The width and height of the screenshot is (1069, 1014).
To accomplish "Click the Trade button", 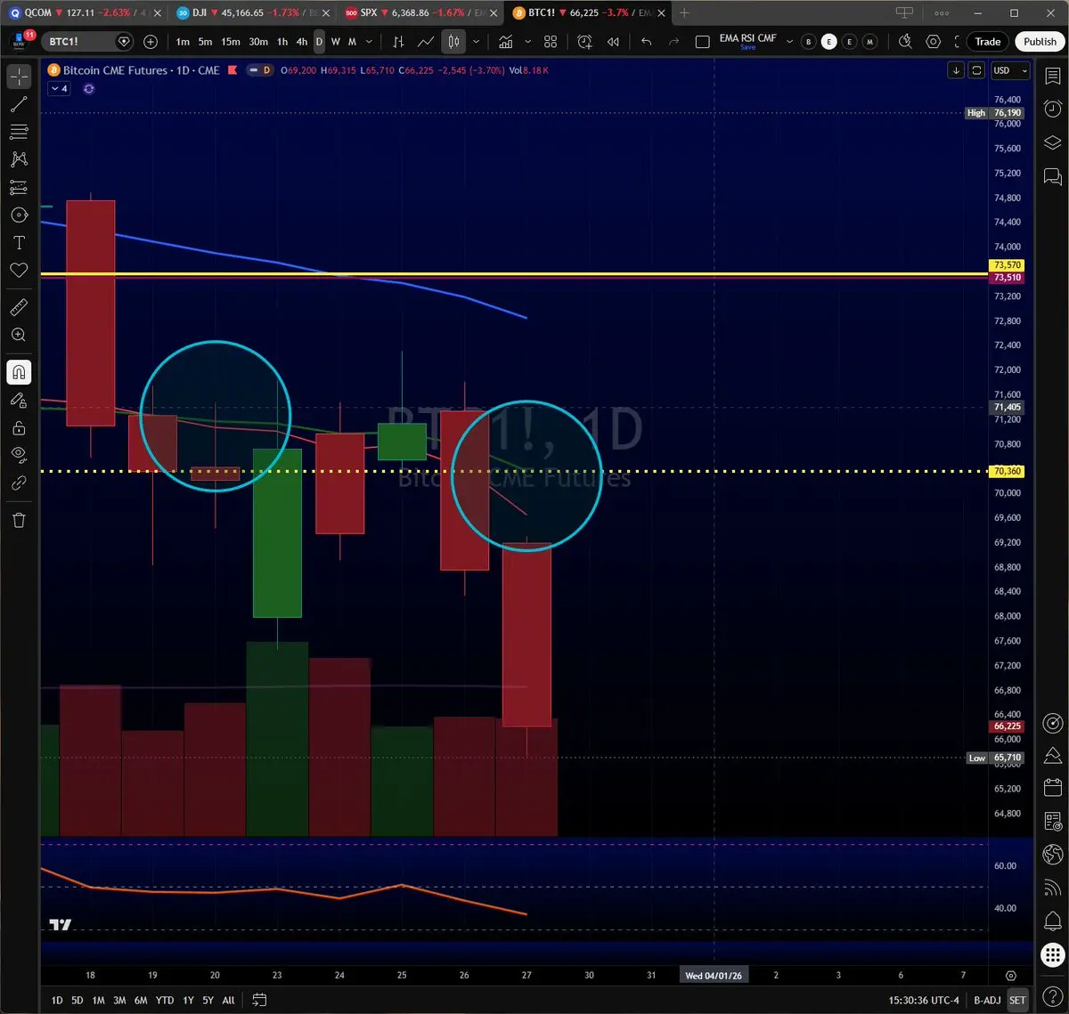I will click(x=988, y=42).
